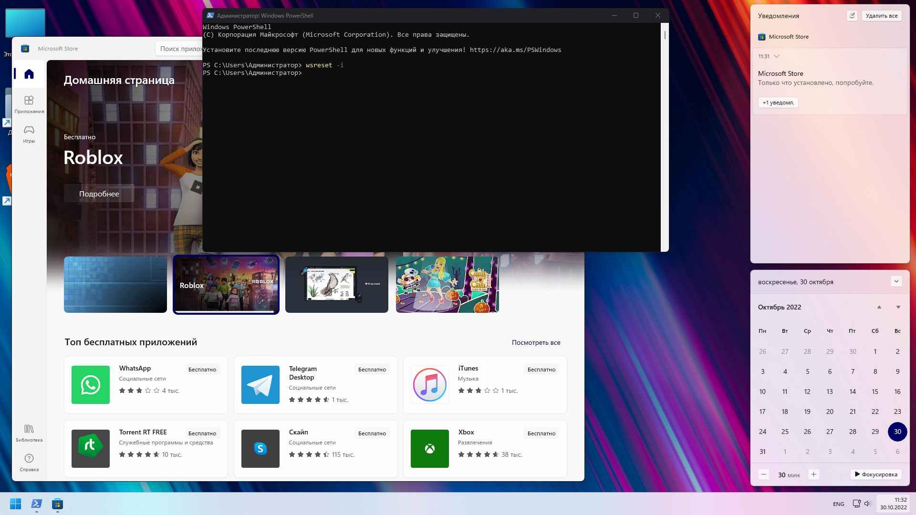Viewport: 916px width, 515px height.
Task: Click Удалить все in notifications
Action: 882,16
